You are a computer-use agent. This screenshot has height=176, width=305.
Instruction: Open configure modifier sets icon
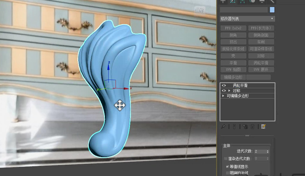click(263, 127)
